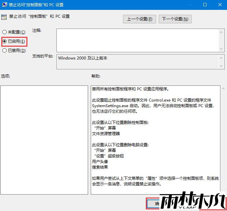The height and width of the screenshot is (211, 227).
Task: Click inside the empty 选项 options panel
Action: (44, 140)
